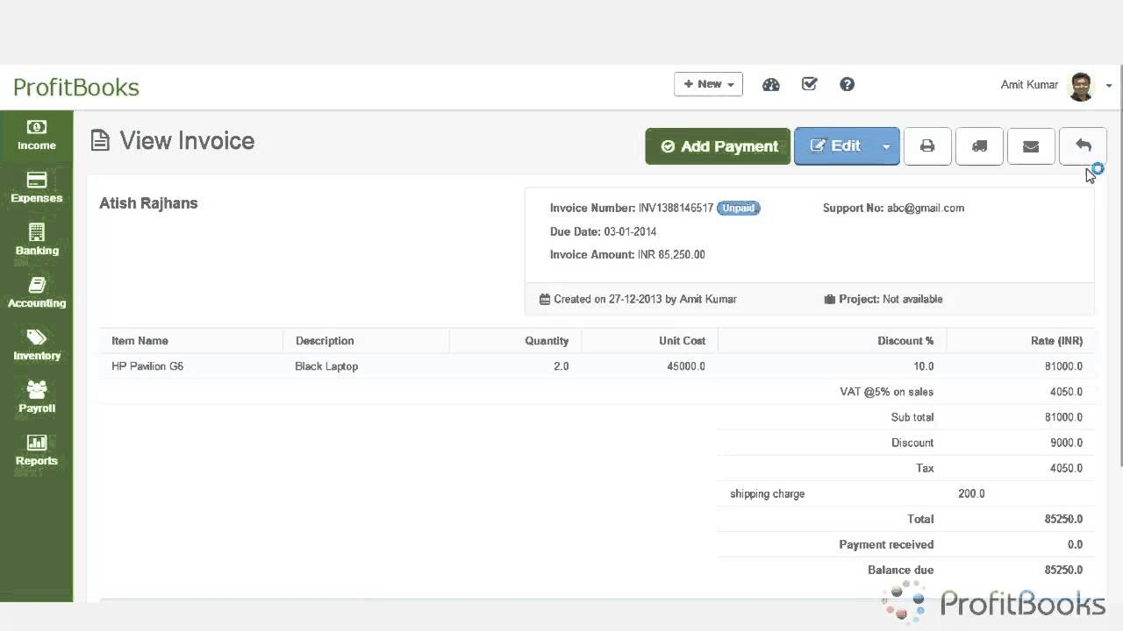Click the delivery truck icon
Image resolution: width=1123 pixels, height=631 pixels.
pyautogui.click(x=979, y=146)
